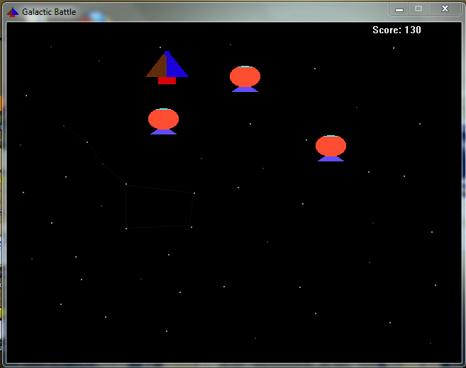Click the player spaceship with blue sail
This screenshot has height=368, width=466.
tap(167, 68)
